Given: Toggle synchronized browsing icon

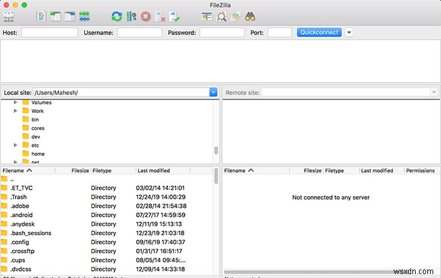Looking at the screenshot, I should pos(235,17).
